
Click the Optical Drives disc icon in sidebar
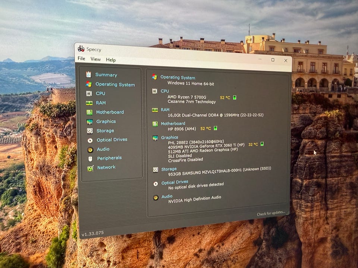coord(90,140)
